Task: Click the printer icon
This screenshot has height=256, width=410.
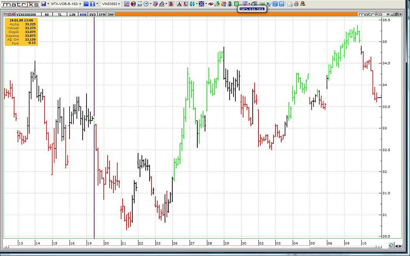Action: tap(296, 4)
